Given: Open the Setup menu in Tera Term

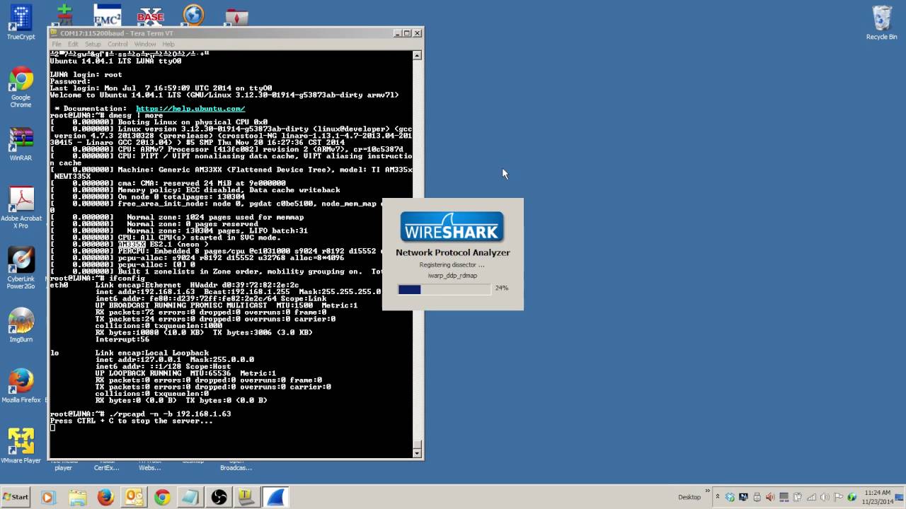Looking at the screenshot, I should coord(93,44).
